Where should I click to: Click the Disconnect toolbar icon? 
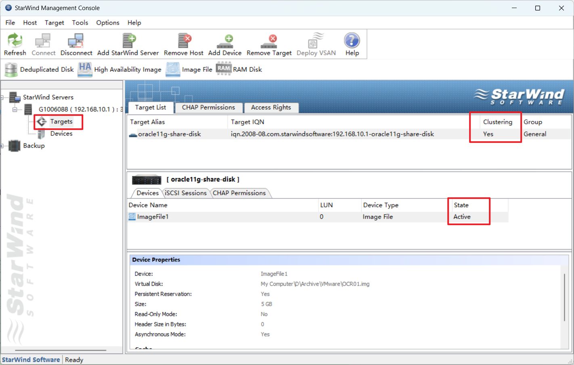pos(76,40)
